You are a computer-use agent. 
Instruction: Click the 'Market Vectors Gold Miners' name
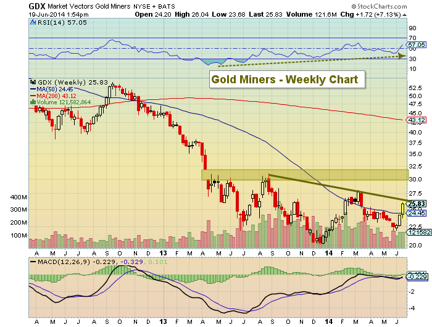tap(89, 6)
